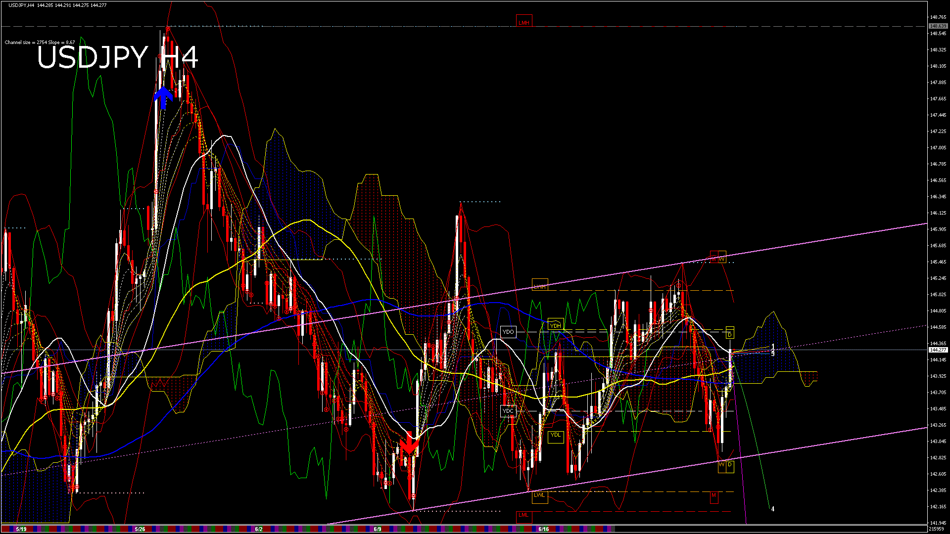Click the yellow YDH label box

pyautogui.click(x=555, y=325)
